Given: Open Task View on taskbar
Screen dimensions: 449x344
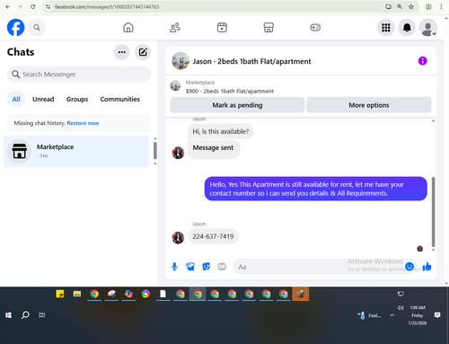Looking at the screenshot, I should pyautogui.click(x=42, y=315).
